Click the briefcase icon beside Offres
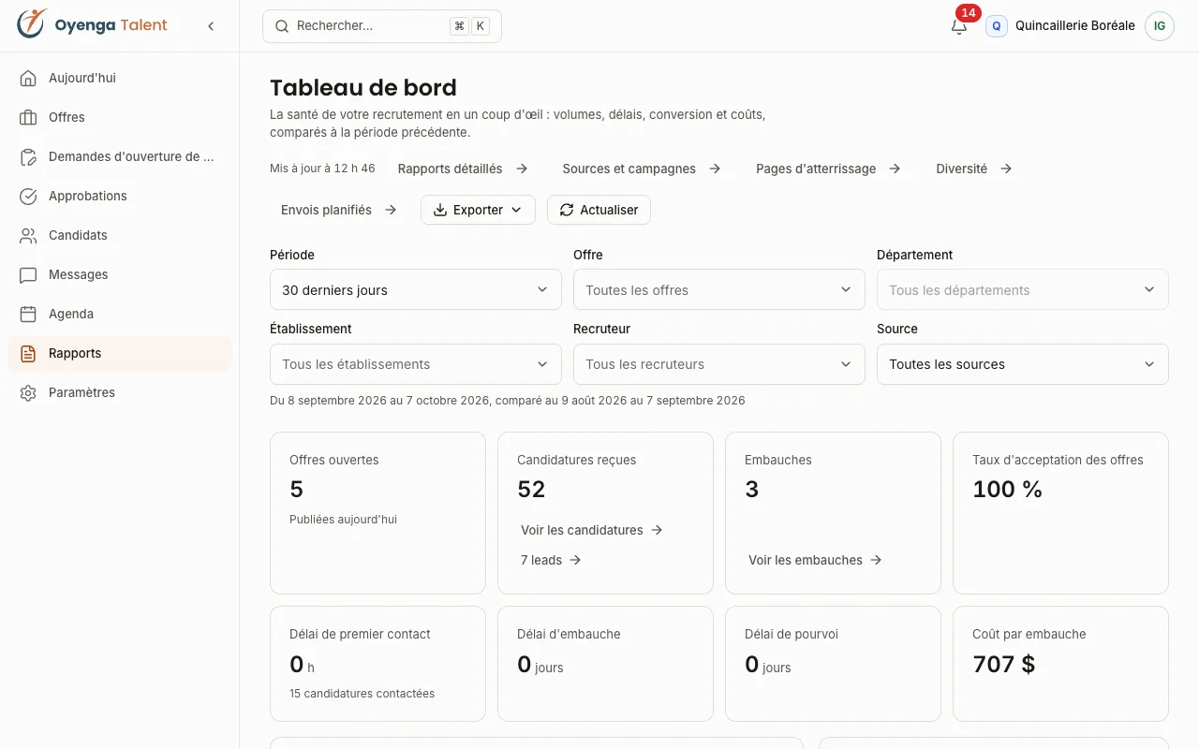The image size is (1199, 749). [28, 118]
